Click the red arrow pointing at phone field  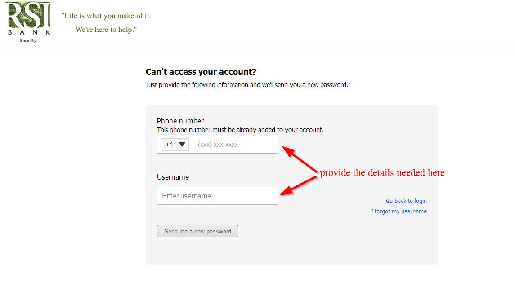(x=300, y=159)
